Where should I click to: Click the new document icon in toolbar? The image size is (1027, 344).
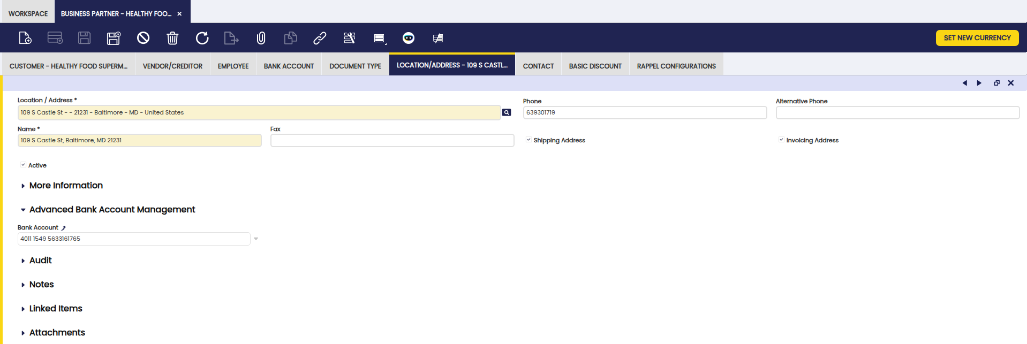pyautogui.click(x=25, y=38)
